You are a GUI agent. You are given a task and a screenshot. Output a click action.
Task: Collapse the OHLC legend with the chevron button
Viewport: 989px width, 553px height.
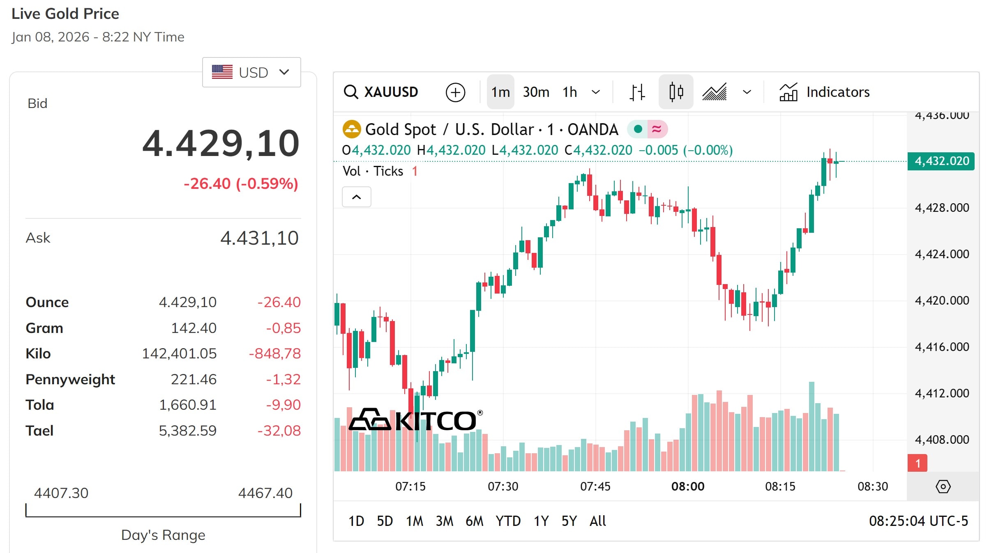point(356,197)
